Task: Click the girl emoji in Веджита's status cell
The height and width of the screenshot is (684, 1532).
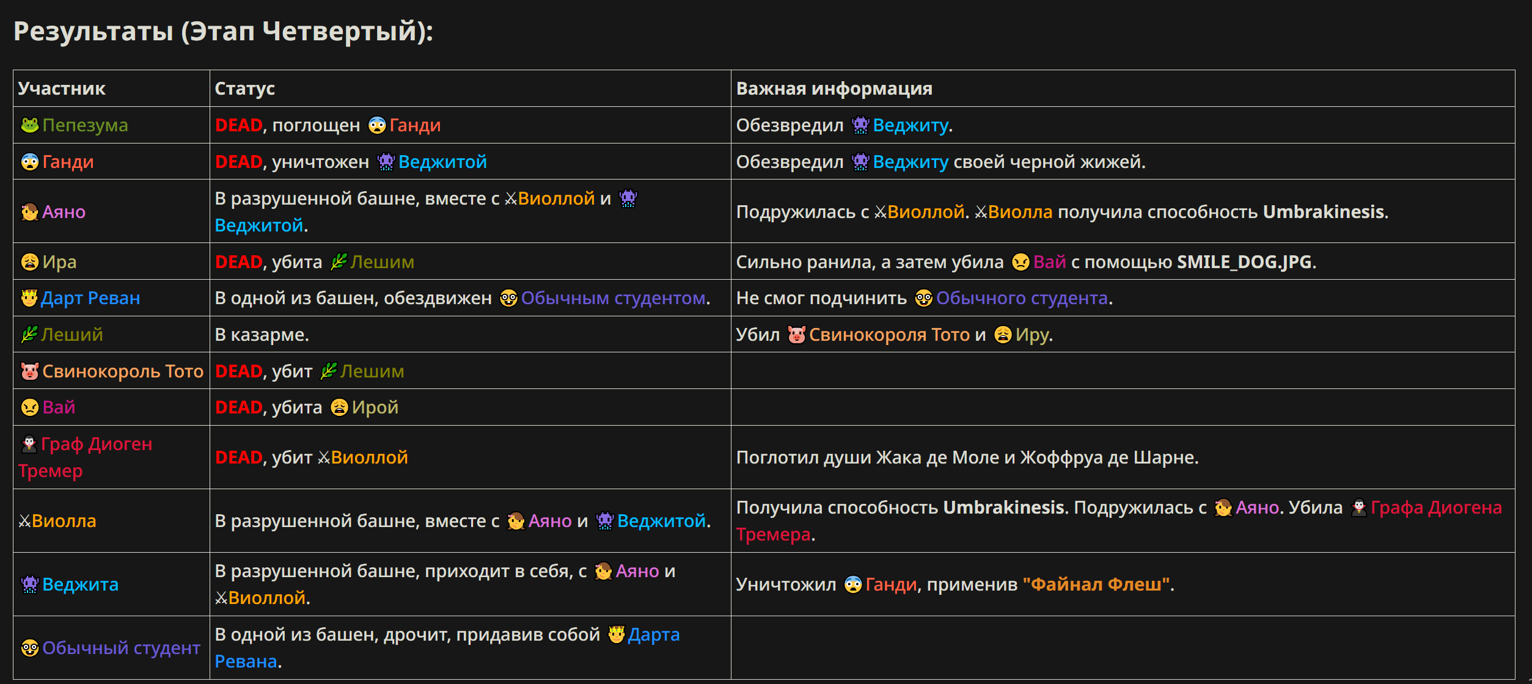Action: click(604, 571)
